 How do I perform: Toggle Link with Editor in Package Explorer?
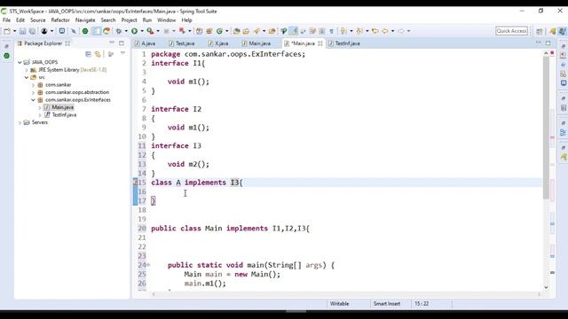point(98,54)
